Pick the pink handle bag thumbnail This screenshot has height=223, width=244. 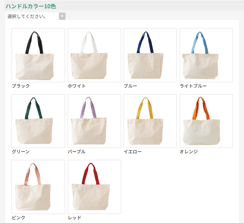[x=38, y=187]
